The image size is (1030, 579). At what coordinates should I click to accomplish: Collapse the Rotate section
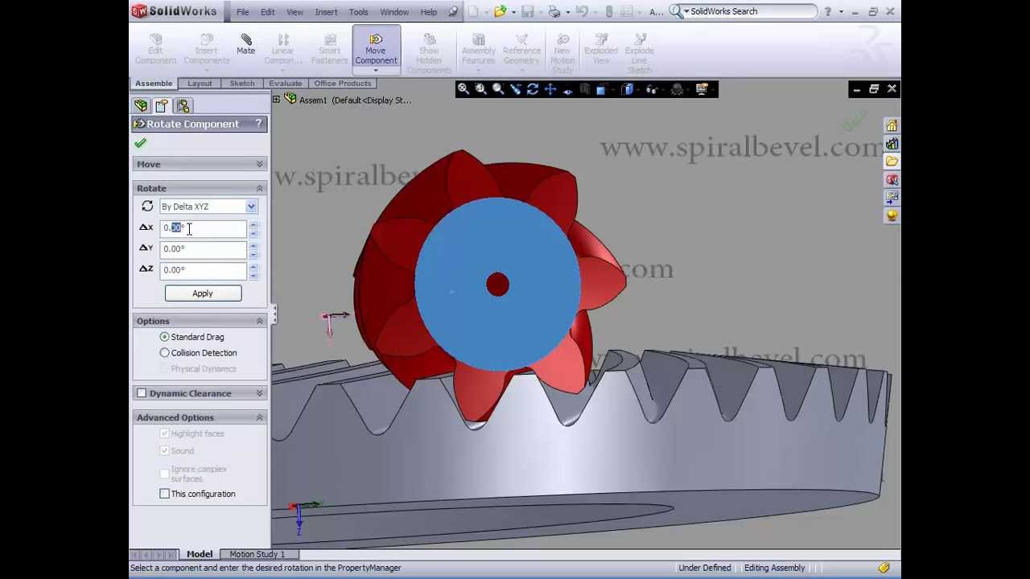click(x=259, y=188)
